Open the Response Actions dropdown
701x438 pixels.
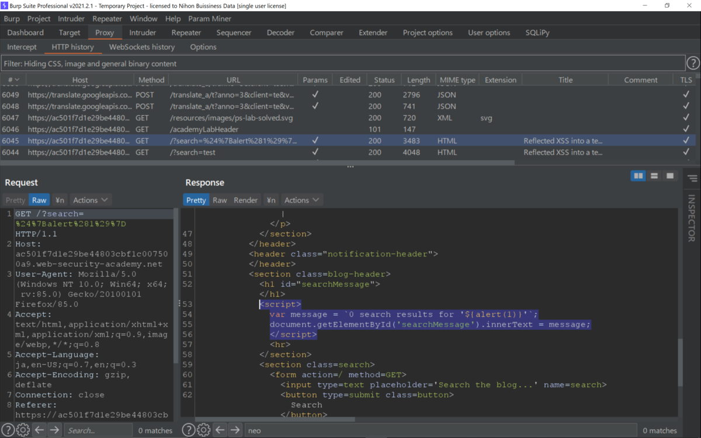pyautogui.click(x=301, y=200)
